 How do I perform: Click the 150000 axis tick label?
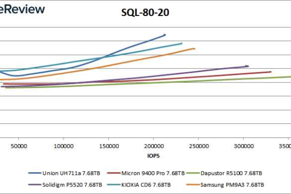click(x=109, y=146)
